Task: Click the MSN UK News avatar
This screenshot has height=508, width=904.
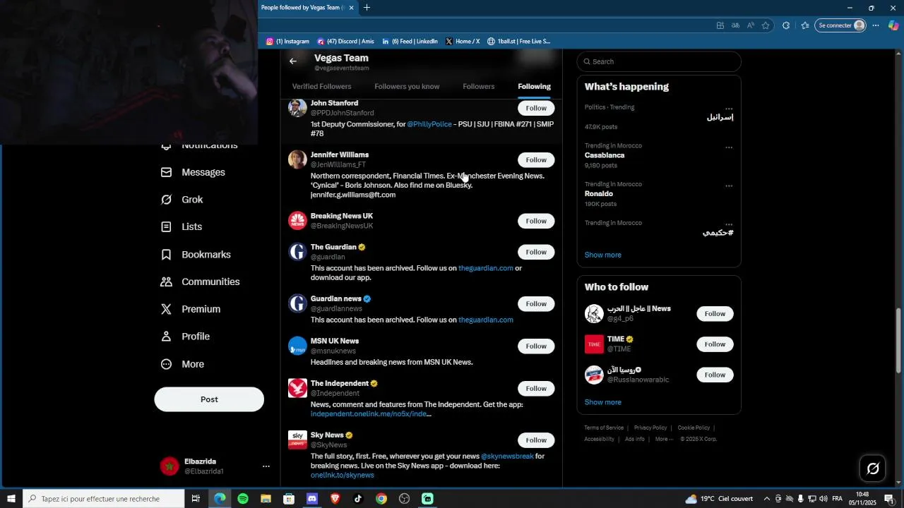Action: click(297, 346)
